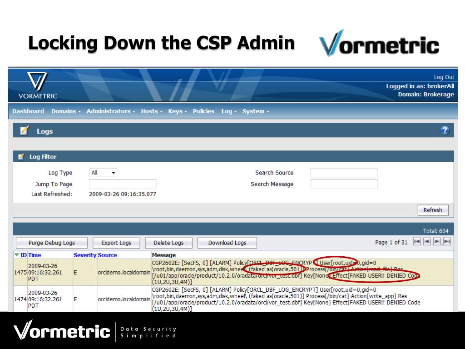Click severity E in row 1474
The height and width of the screenshot is (349, 465).
[75, 299]
